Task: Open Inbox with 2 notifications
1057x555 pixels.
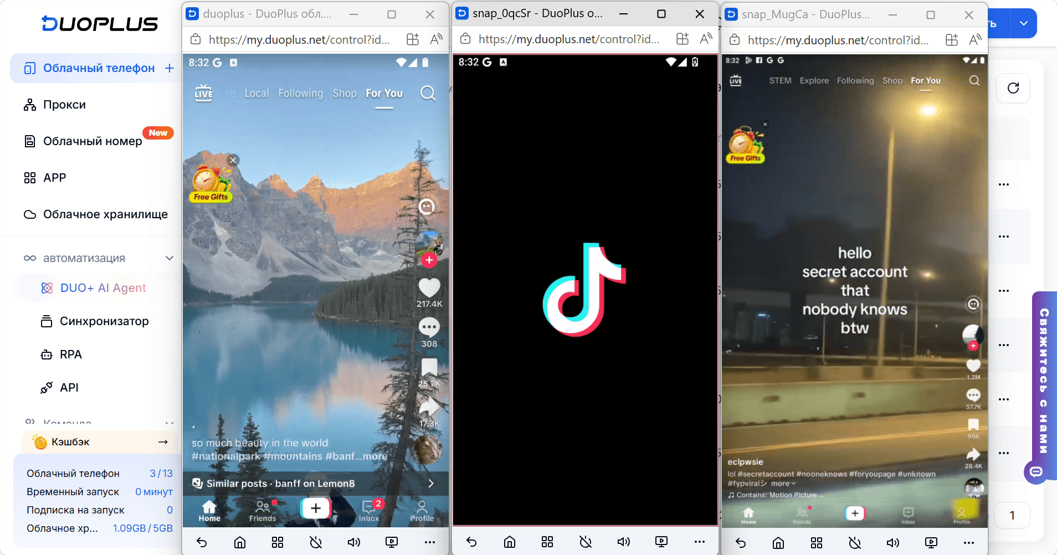Action: 369,511
